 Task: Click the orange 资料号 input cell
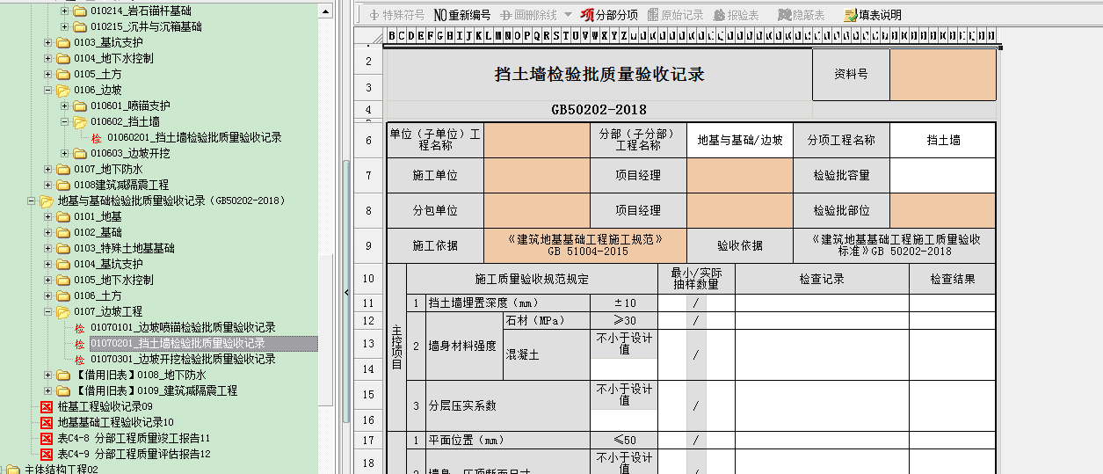coord(942,75)
